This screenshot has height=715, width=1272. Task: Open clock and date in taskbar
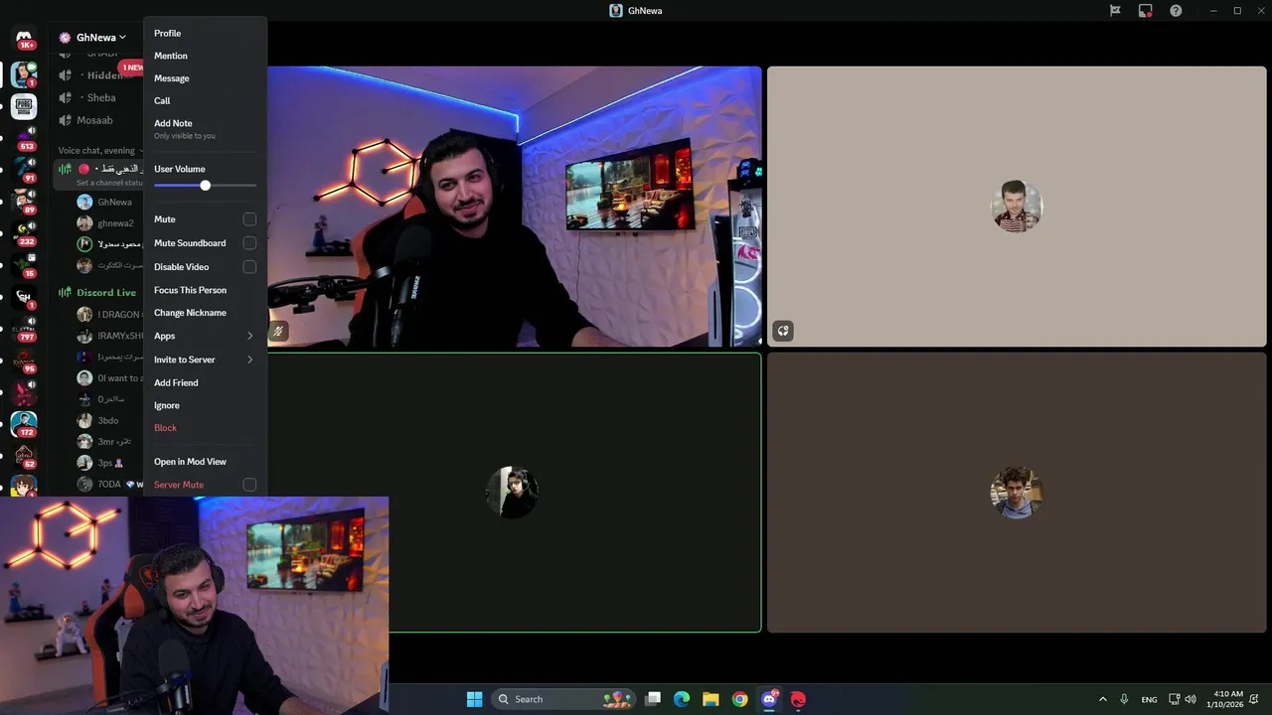tap(1227, 699)
